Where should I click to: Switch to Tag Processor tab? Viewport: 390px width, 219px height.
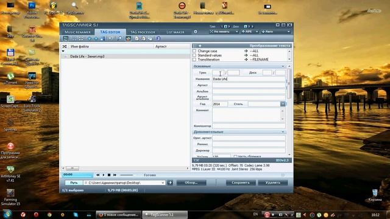tap(143, 32)
